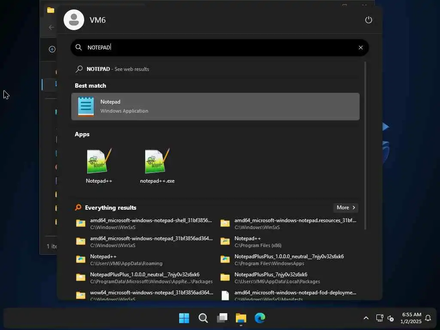440x330 pixels.
Task: Show hidden system tray icons chevron
Action: point(366,318)
